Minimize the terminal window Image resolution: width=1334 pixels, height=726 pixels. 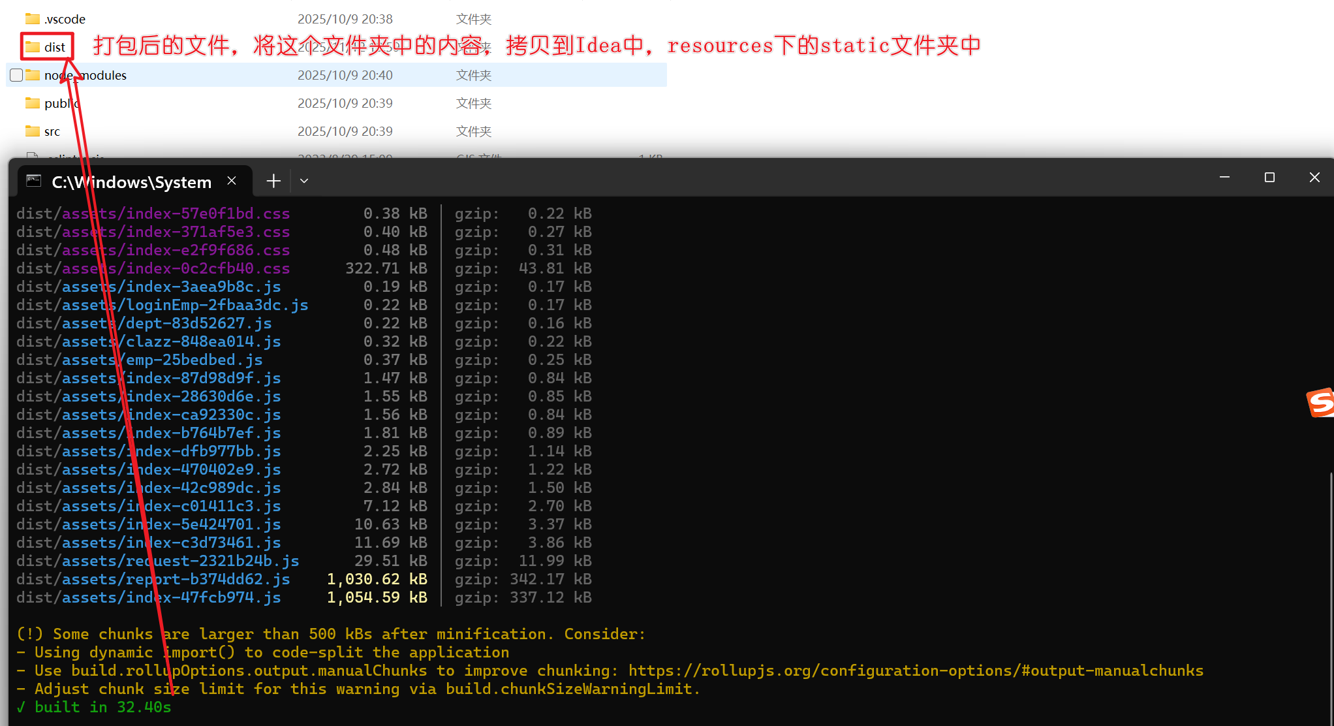(x=1224, y=178)
